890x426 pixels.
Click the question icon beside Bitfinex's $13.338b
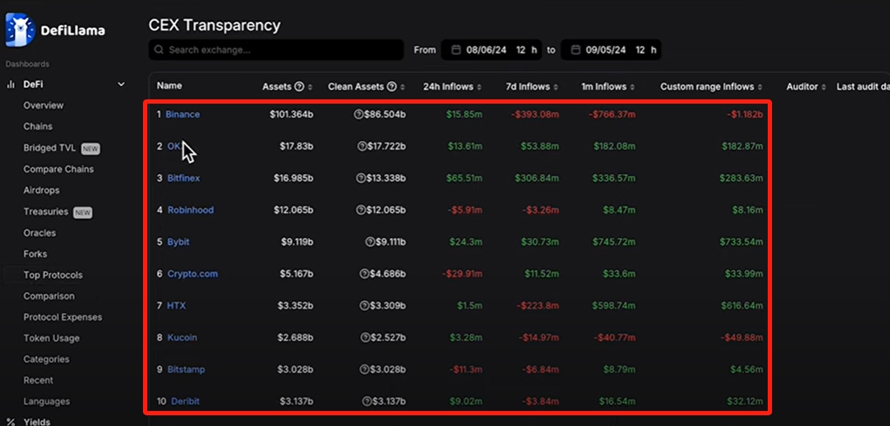(x=360, y=178)
